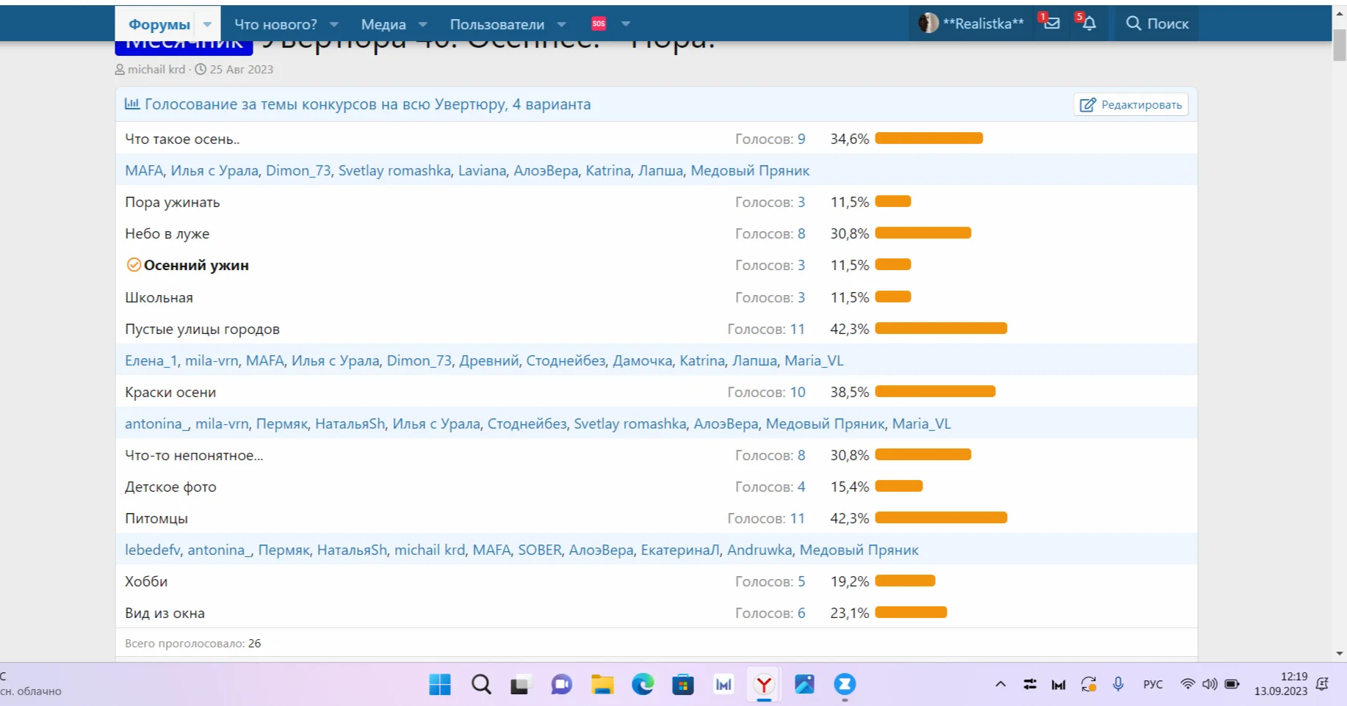Open the Microsoft Store taskbar icon
1347x706 pixels.
[683, 685]
